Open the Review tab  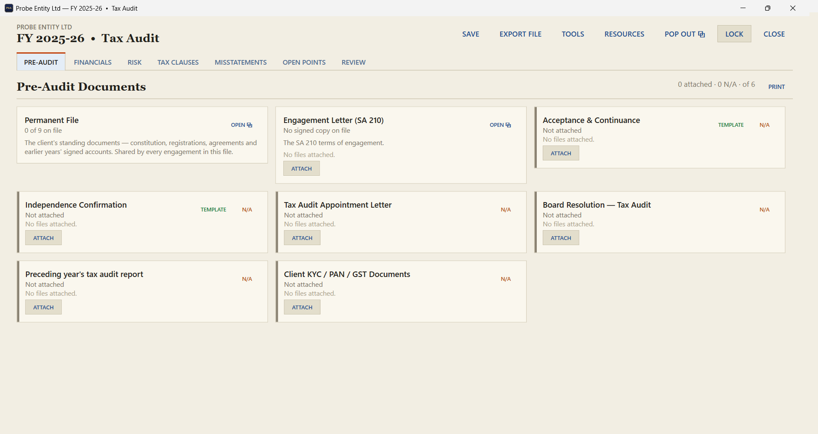[x=353, y=62]
